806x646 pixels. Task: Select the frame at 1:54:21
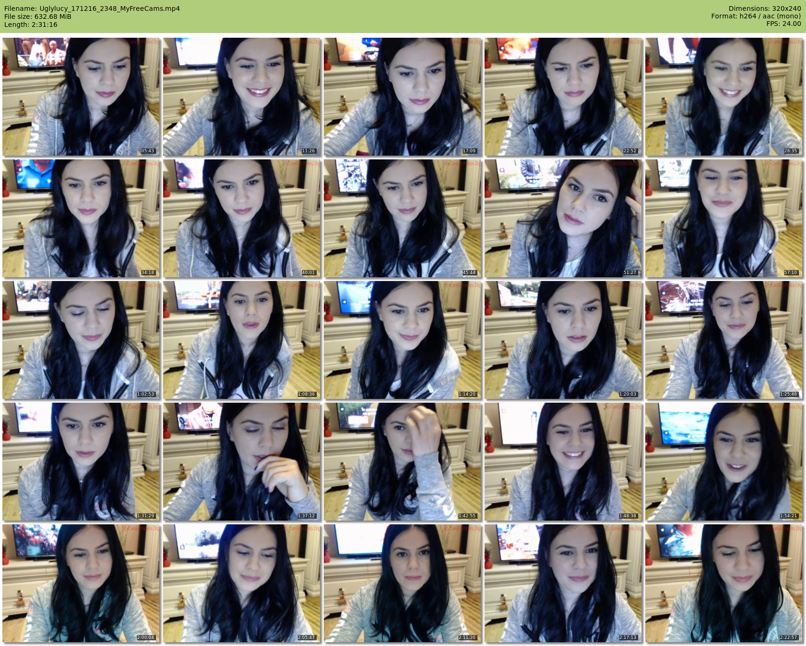tap(724, 462)
